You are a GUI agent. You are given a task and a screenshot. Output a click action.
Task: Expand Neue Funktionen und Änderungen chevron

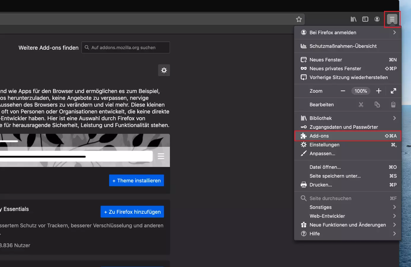pos(394,225)
